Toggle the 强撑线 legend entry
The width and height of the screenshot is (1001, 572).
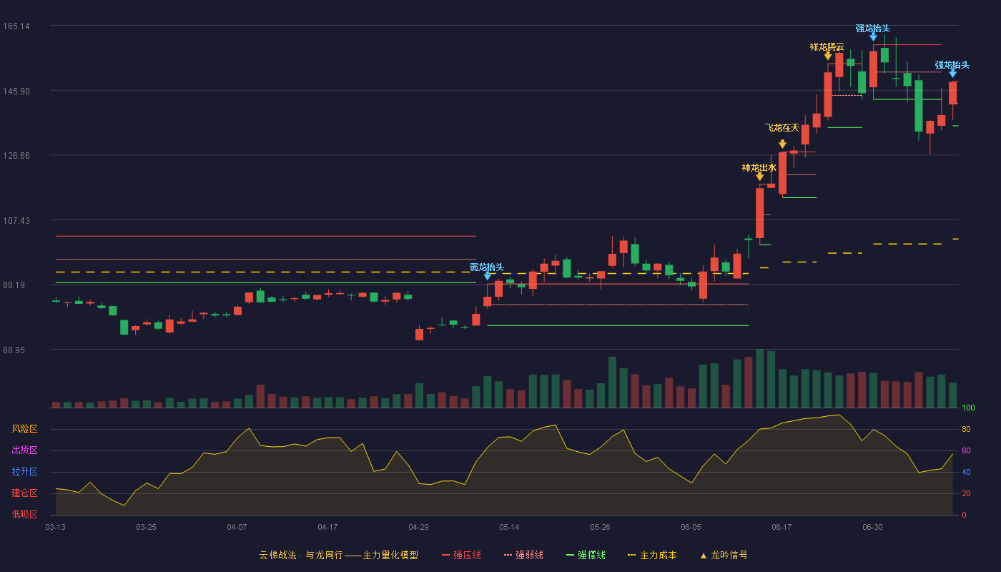586,555
